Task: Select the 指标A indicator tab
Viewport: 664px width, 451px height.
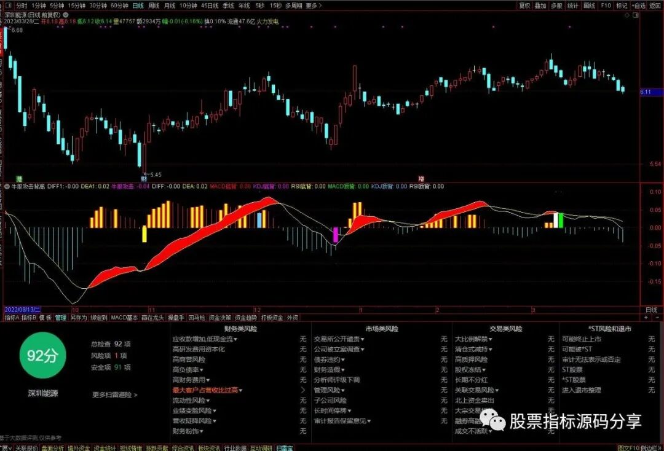Action: pos(12,318)
